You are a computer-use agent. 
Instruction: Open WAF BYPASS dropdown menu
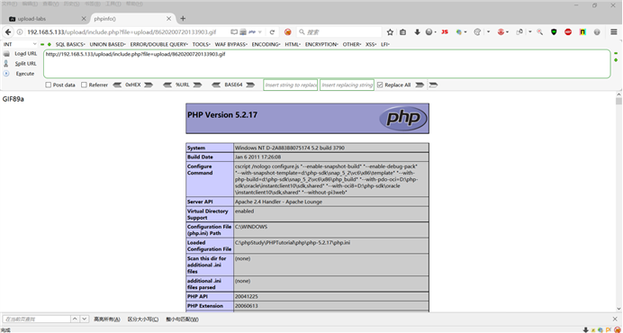[x=231, y=44]
